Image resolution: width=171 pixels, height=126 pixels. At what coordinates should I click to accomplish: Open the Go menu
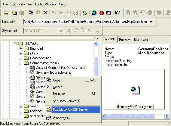30,4
